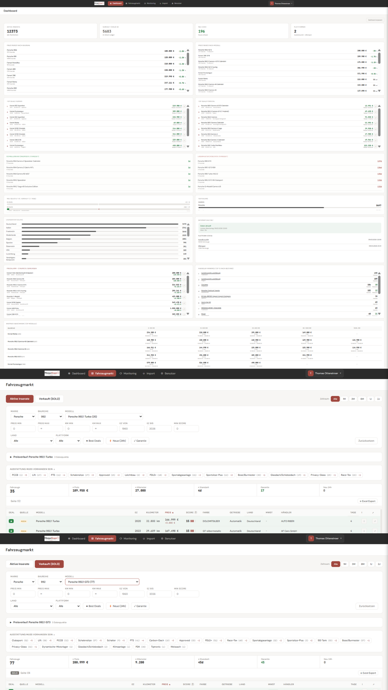Toggle the 'Clubsport (32)' equipment chip
This screenshot has width=388, height=690.
coord(22,640)
